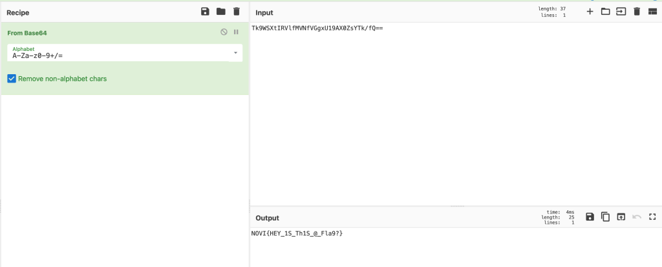The image size is (662, 267).
Task: Load a recipe using the folder icon
Action: click(x=220, y=12)
